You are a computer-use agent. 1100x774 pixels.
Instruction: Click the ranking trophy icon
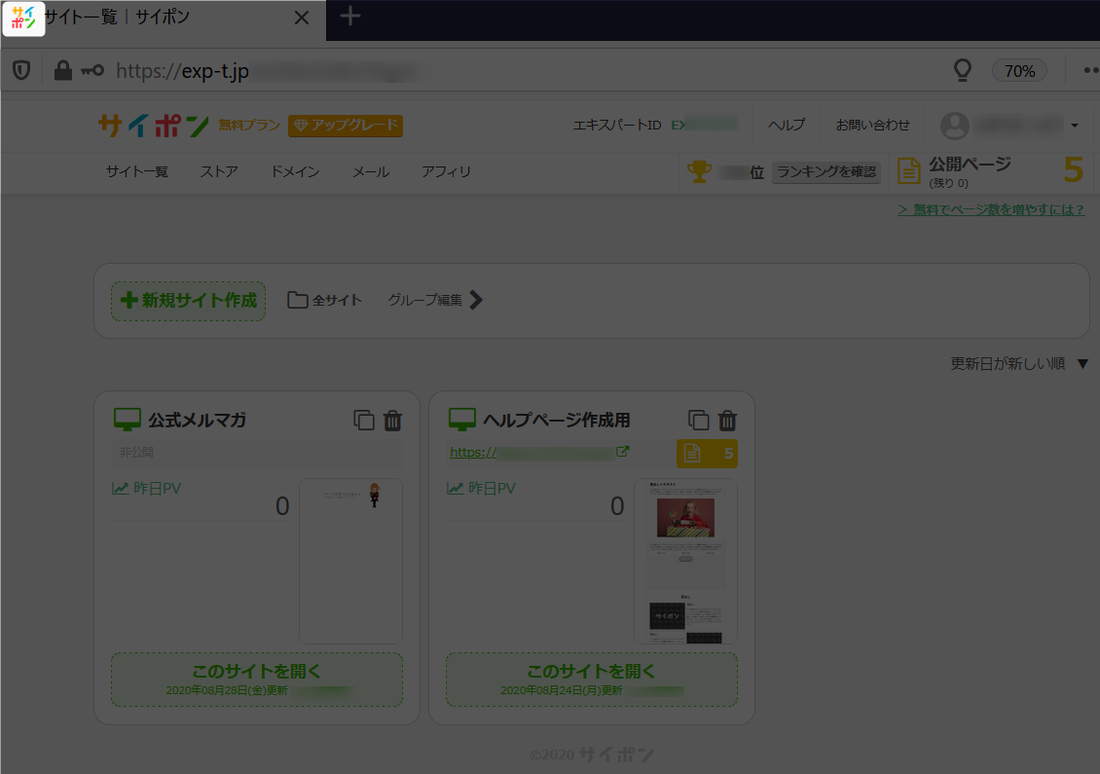[x=699, y=171]
